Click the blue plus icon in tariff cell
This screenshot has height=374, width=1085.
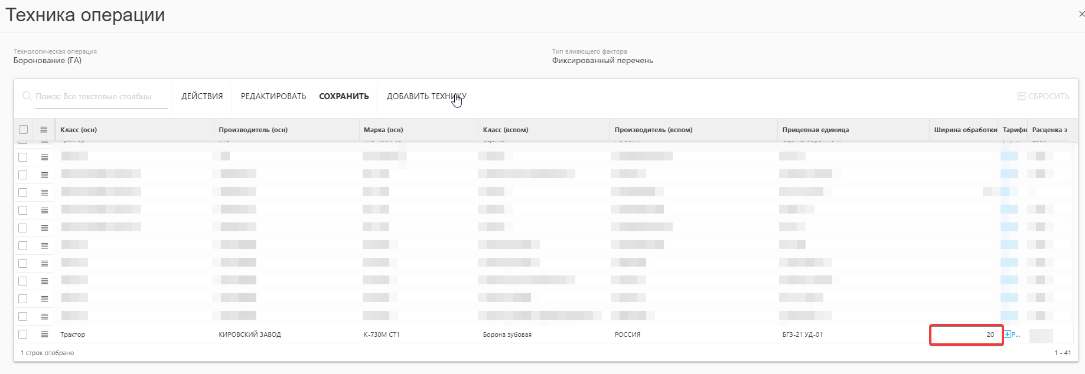tap(1008, 334)
